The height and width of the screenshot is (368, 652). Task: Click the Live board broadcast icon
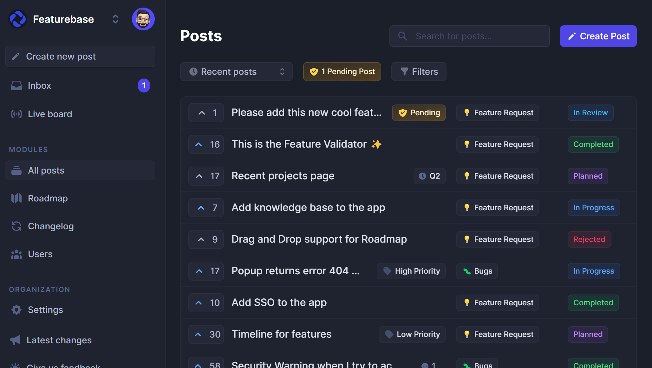(x=16, y=114)
